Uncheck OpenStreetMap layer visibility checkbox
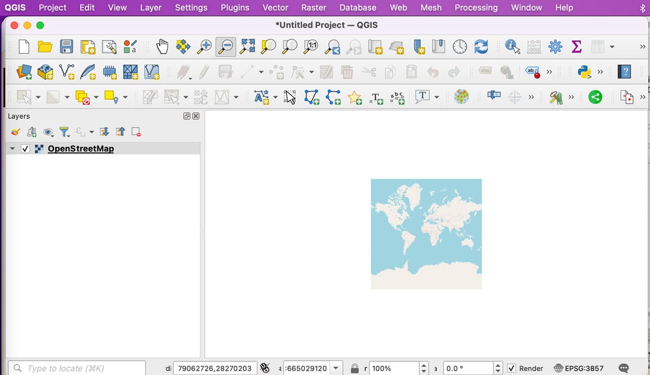Image resolution: width=650 pixels, height=375 pixels. (25, 148)
